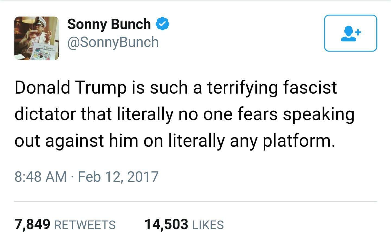View the LIKES label list
The image size is (391, 246).
tap(208, 225)
